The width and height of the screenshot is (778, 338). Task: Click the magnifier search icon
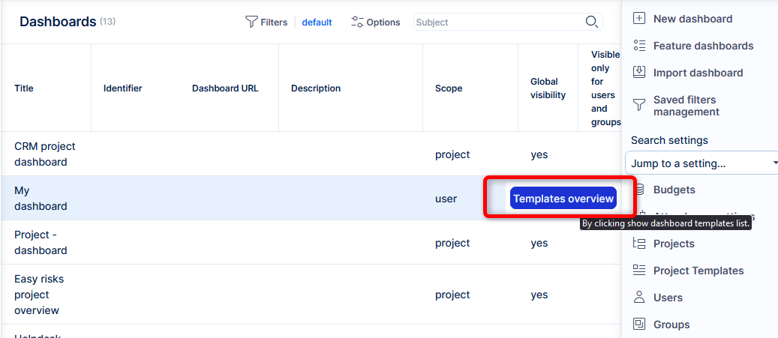(x=591, y=22)
